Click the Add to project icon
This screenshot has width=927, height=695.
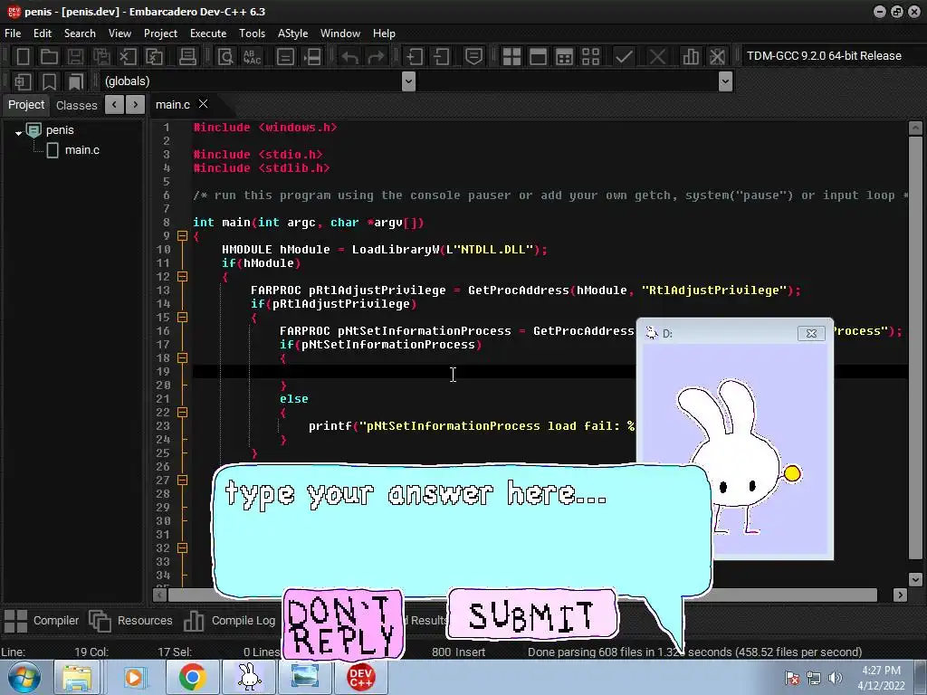(414, 57)
